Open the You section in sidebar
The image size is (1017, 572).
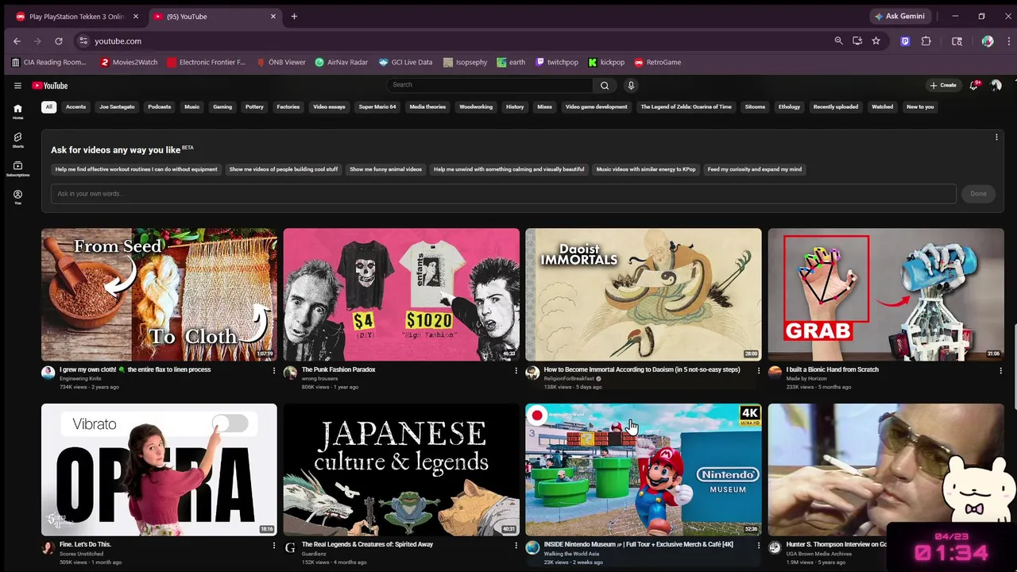click(17, 197)
